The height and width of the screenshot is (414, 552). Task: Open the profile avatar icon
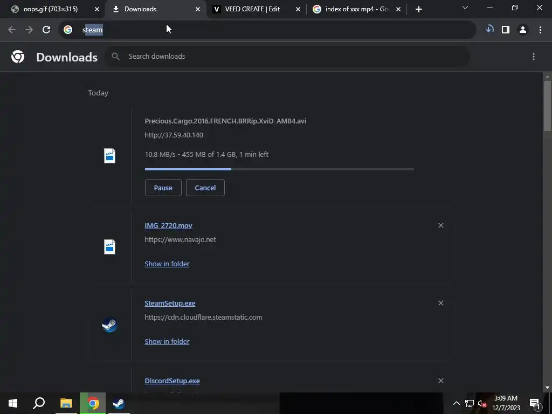[x=523, y=30]
